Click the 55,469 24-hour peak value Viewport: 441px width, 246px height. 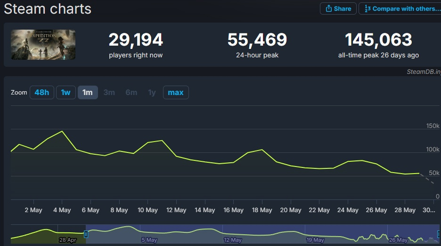point(257,40)
